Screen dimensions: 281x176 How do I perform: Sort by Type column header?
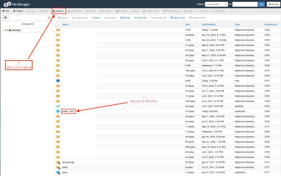point(237,24)
